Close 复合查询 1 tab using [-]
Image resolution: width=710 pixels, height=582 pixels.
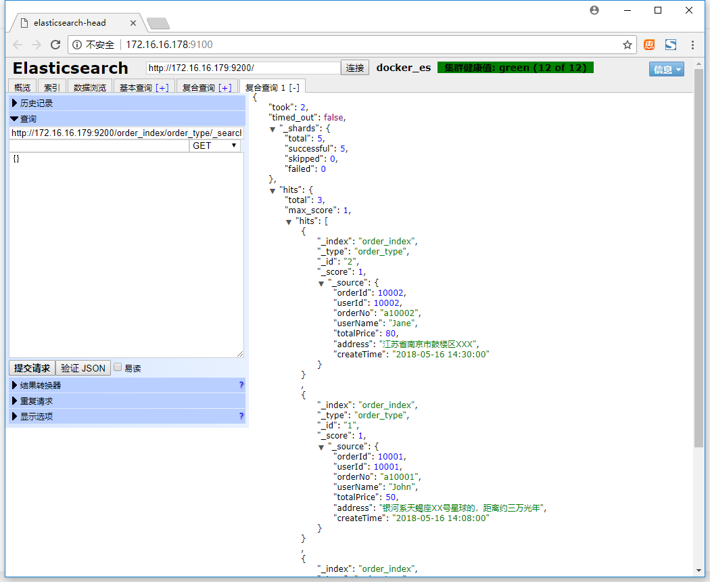click(x=294, y=87)
